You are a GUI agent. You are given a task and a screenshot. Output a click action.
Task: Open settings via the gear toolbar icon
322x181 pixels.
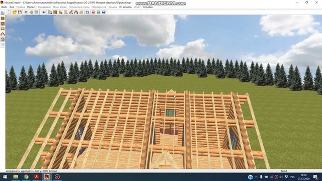tap(26, 12)
